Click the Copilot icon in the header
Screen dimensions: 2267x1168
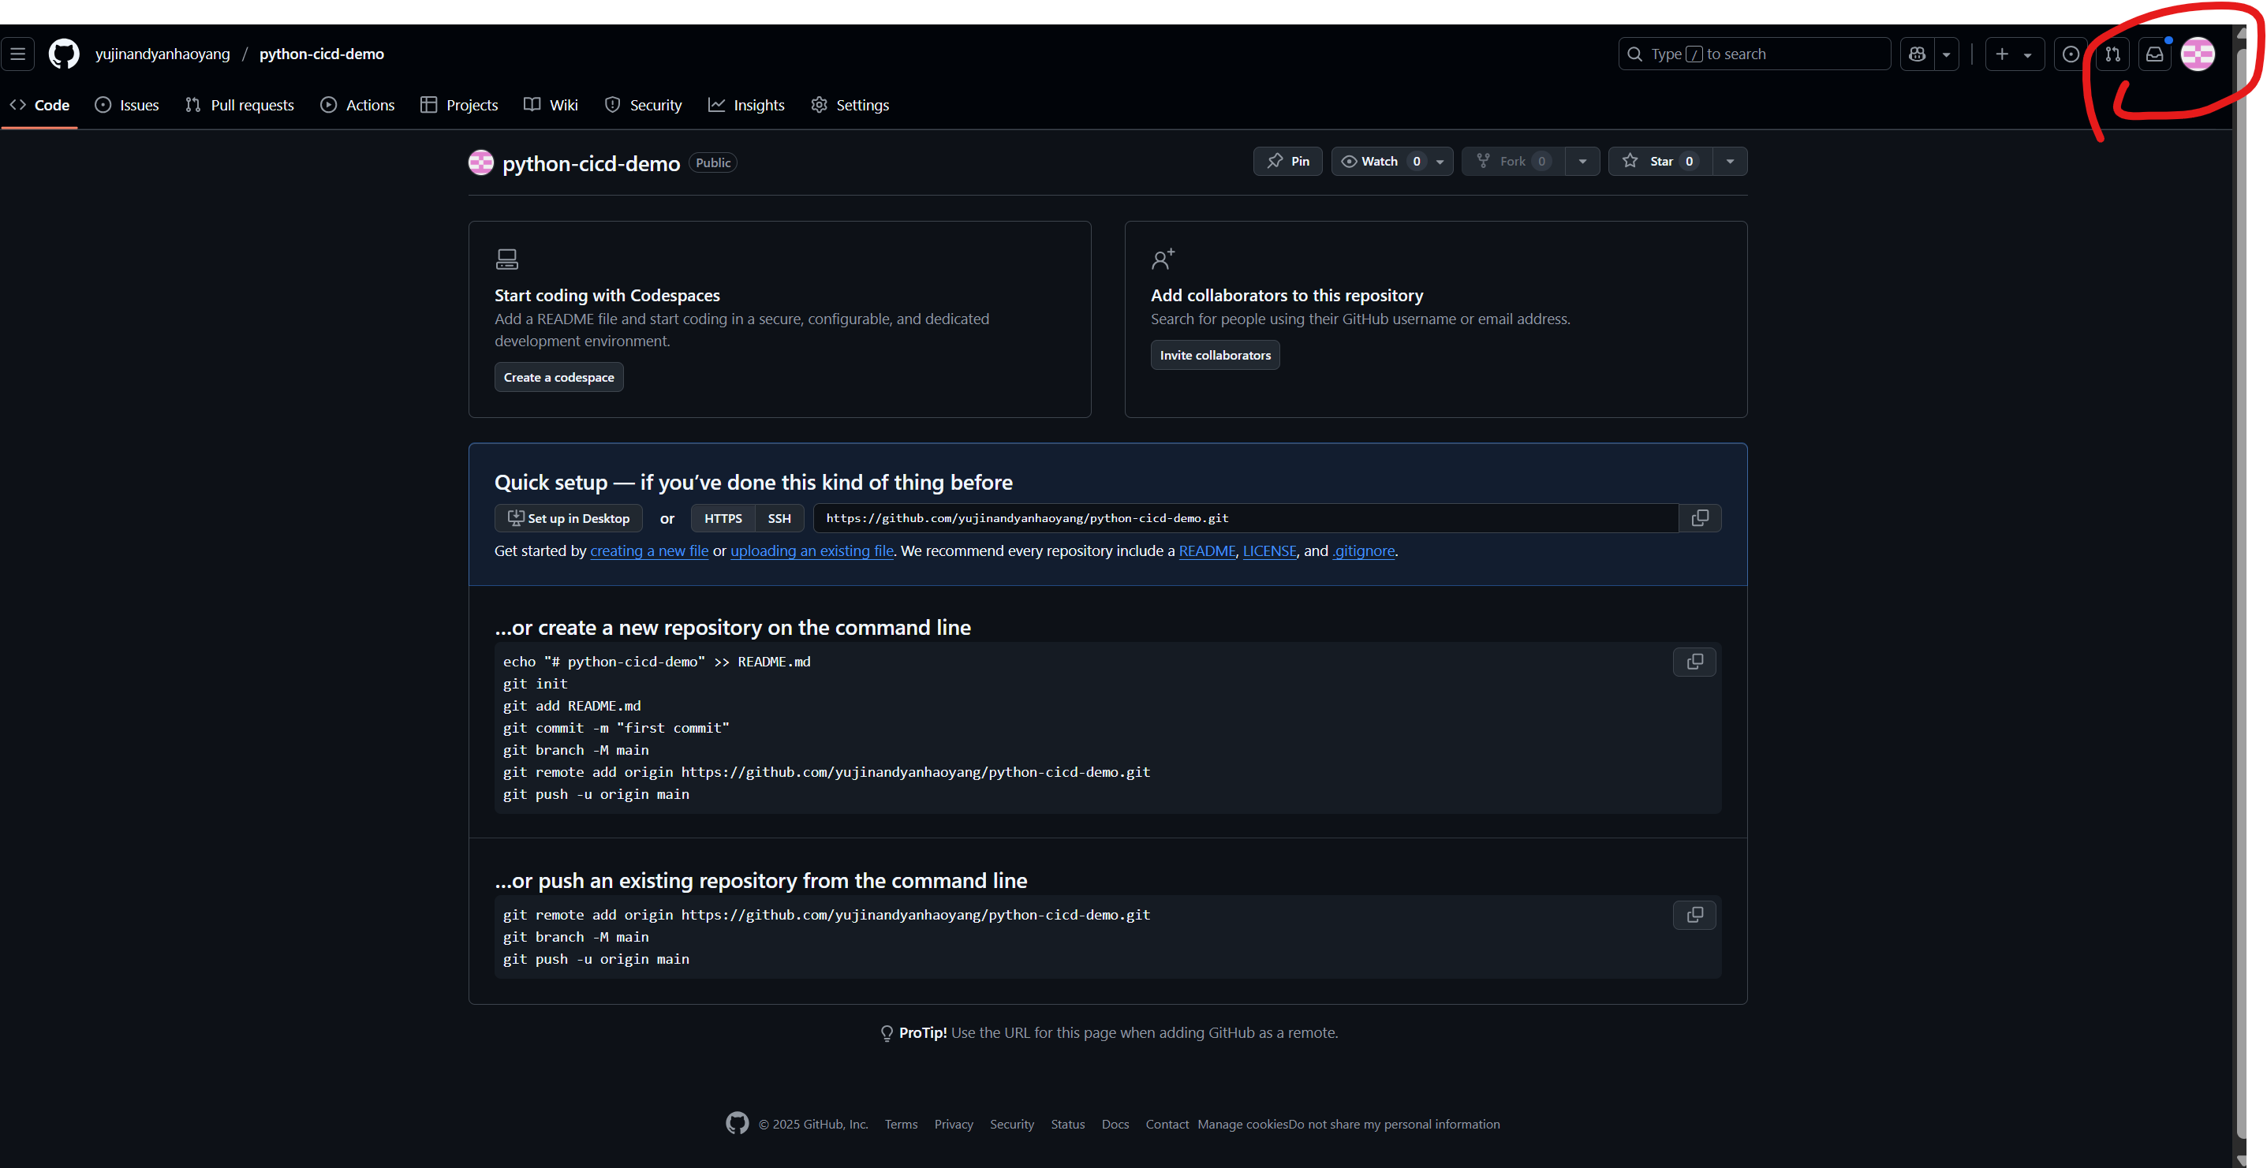1916,54
